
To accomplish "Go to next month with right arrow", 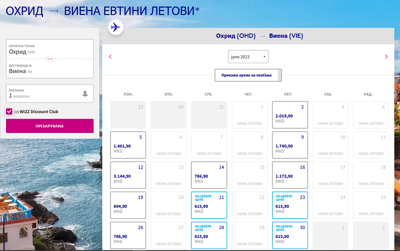I will coord(386,56).
